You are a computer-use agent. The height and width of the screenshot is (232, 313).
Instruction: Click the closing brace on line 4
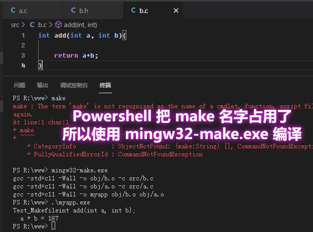click(40, 66)
